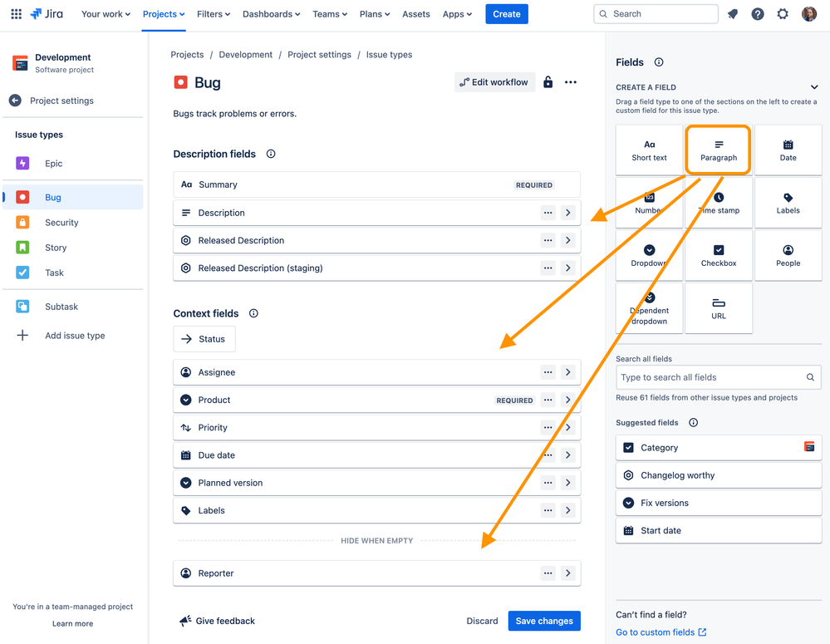Image resolution: width=830 pixels, height=644 pixels.
Task: Click the search magnifier in Search all fields
Action: tap(810, 377)
